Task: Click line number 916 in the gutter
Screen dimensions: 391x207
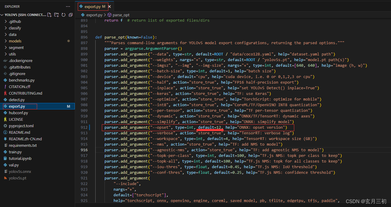Action: [84, 150]
